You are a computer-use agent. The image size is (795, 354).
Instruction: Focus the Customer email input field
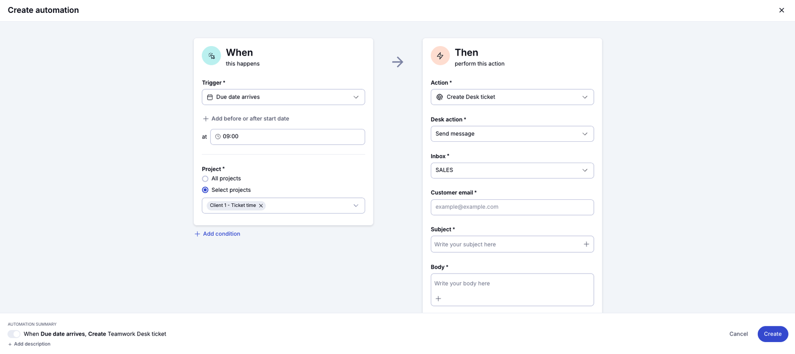pos(512,207)
